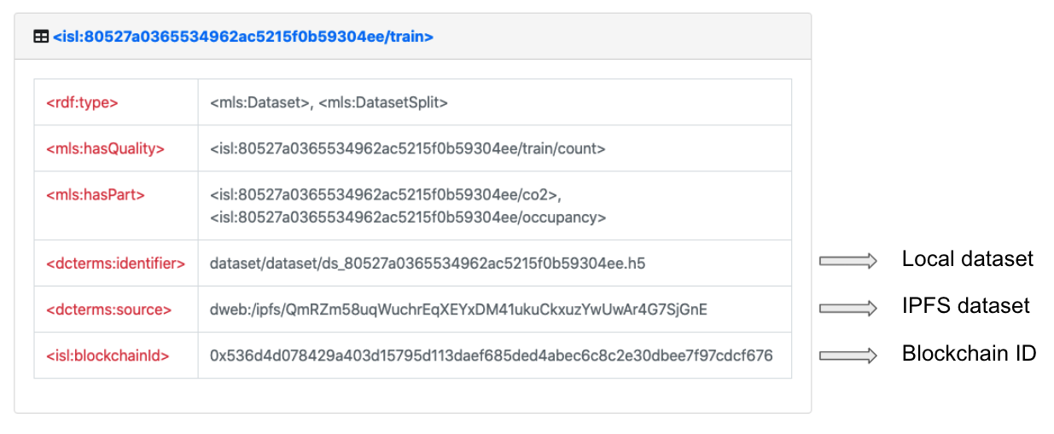
Task: Click the table icon in the header
Action: pos(41,37)
